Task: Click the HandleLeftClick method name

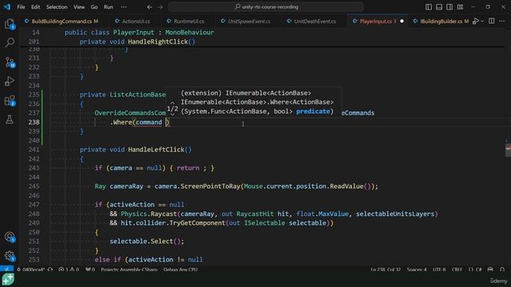Action: [x=156, y=150]
